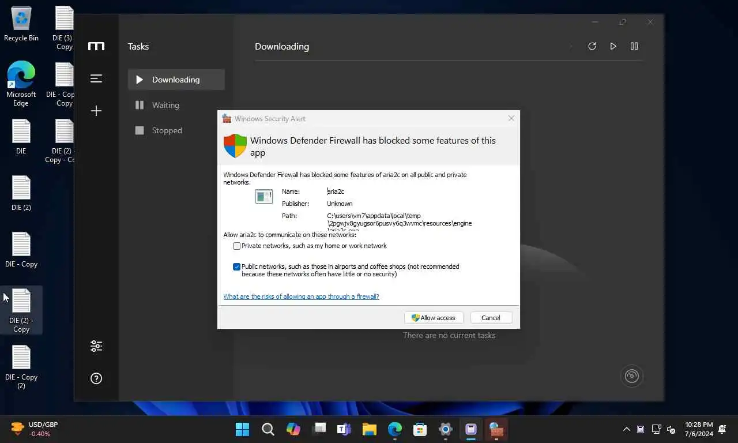The height and width of the screenshot is (443, 738).
Task: Click the Allow access button
Action: [434, 318]
